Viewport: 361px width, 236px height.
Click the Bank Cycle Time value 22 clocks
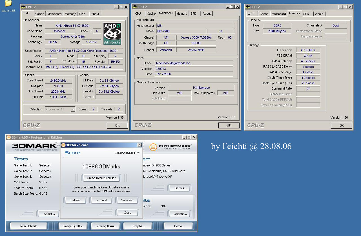coord(308,83)
